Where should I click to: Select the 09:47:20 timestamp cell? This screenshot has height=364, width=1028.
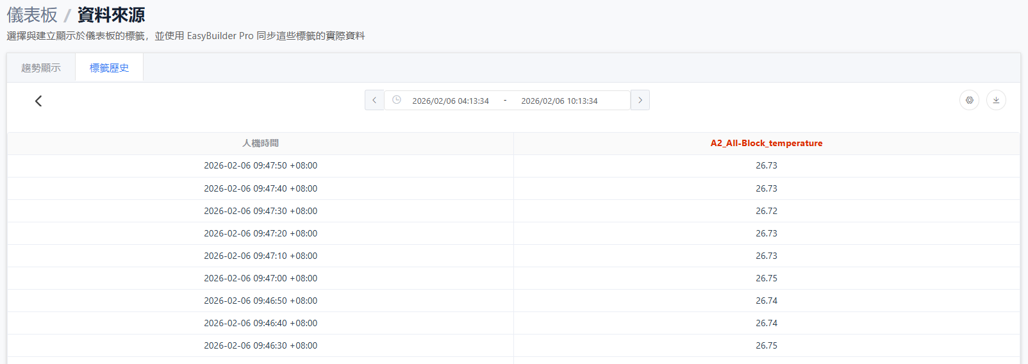tap(260, 233)
